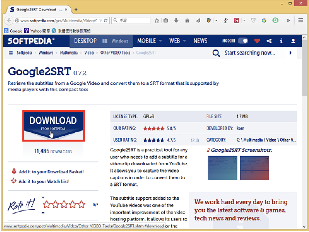This screenshot has width=309, height=232.
Task: Open dropdown arrow beside the red S icon
Action: click(x=244, y=20)
